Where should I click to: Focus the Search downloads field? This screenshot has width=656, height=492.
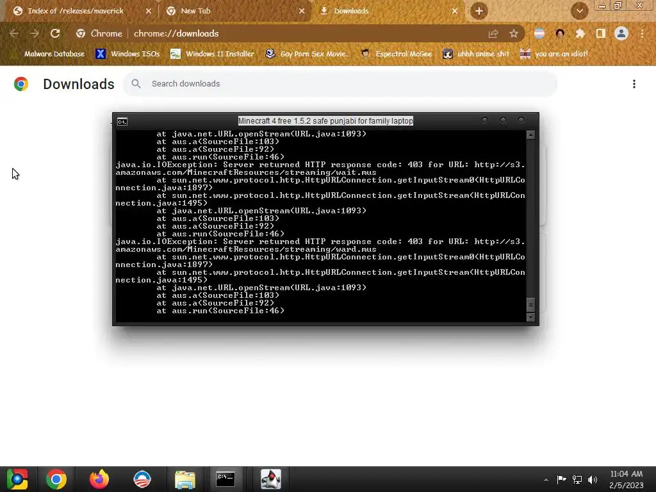340,84
